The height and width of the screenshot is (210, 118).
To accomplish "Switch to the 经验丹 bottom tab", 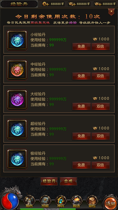I will [x=49, y=181].
